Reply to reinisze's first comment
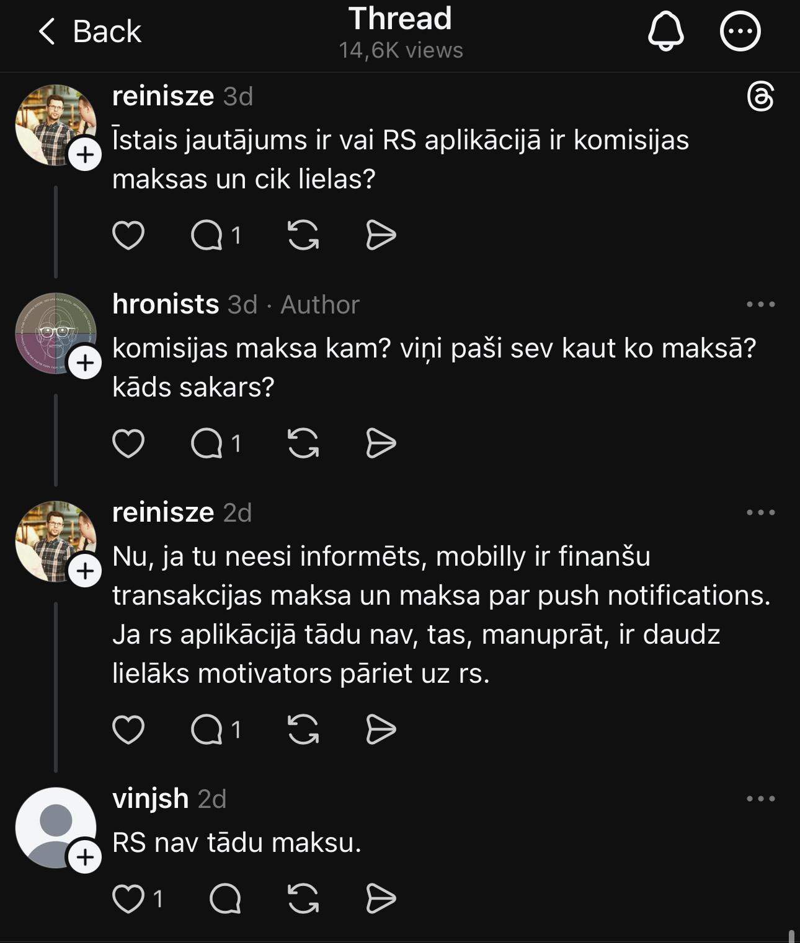 [207, 235]
